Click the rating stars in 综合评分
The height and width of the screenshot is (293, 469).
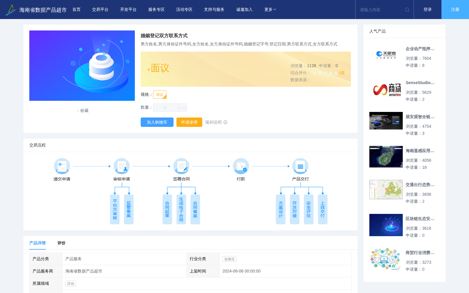click(325, 73)
